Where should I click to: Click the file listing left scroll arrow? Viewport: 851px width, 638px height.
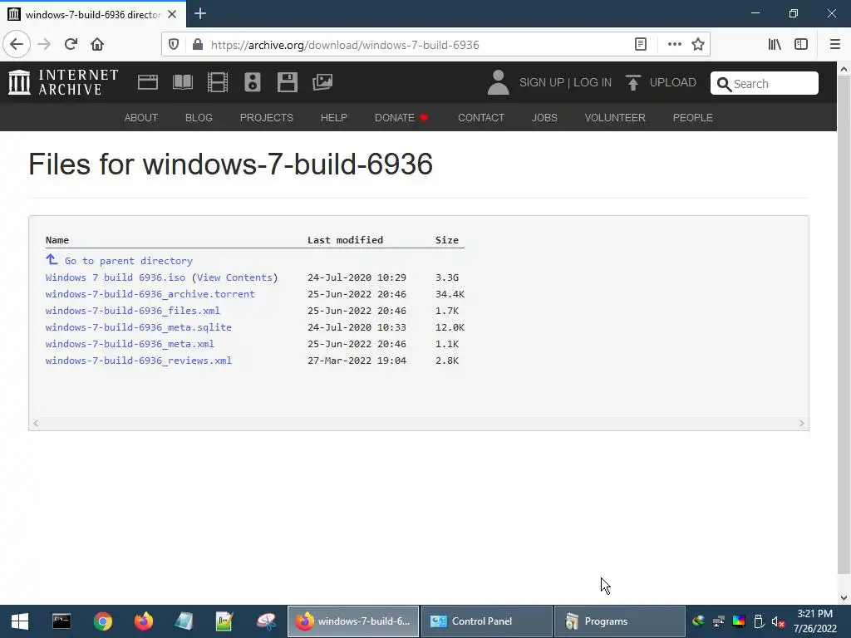point(36,423)
